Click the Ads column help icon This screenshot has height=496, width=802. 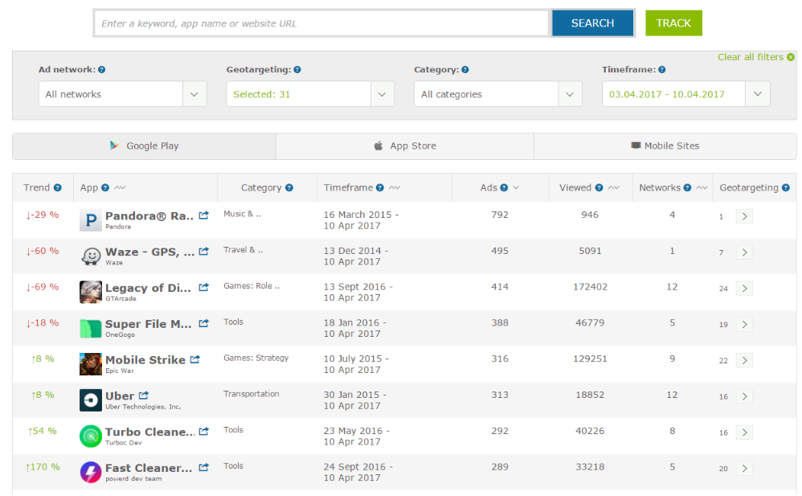click(x=504, y=188)
